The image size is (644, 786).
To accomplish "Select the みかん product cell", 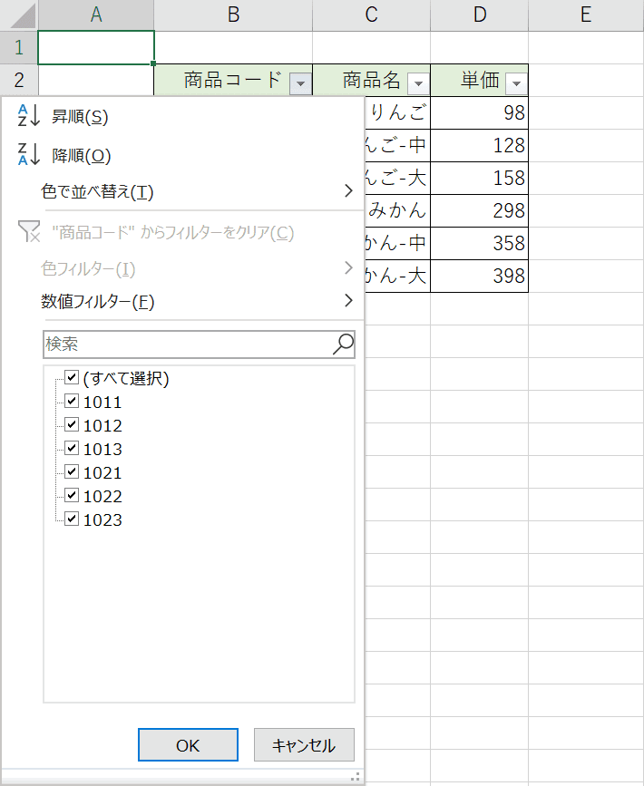I will click(x=397, y=210).
